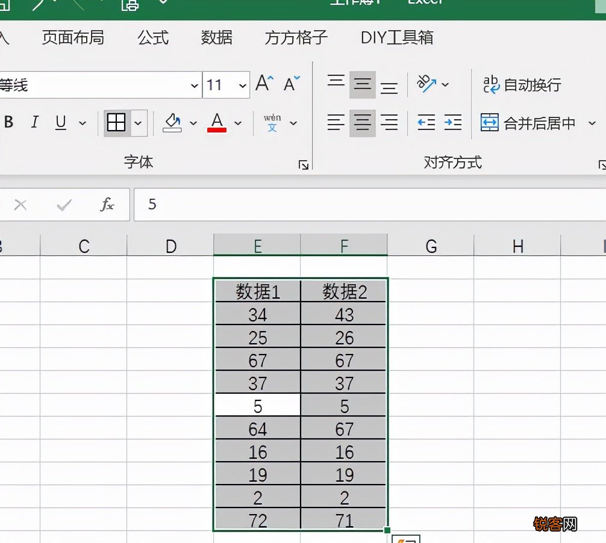Select cell with value 34
This screenshot has height=543, width=606.
(257, 314)
